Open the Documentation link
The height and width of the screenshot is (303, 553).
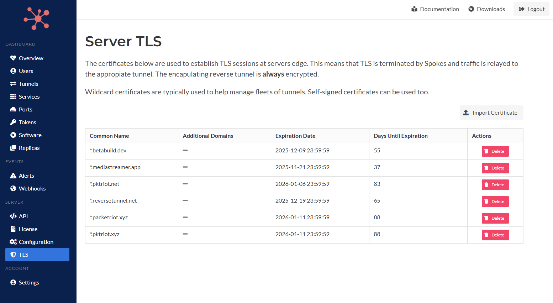pos(435,9)
